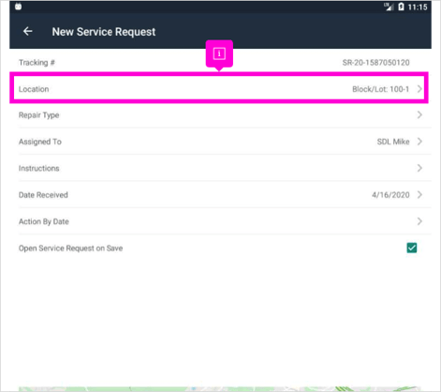Click the pink info callout marker
Viewport: 441px width, 392px height.
click(219, 54)
